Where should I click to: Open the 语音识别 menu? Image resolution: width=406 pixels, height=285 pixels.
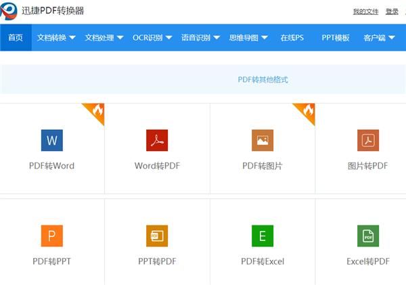click(196, 37)
